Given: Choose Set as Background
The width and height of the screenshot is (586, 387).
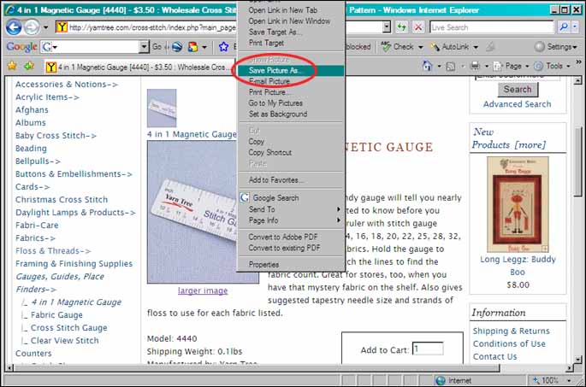Looking at the screenshot, I should point(291,114).
